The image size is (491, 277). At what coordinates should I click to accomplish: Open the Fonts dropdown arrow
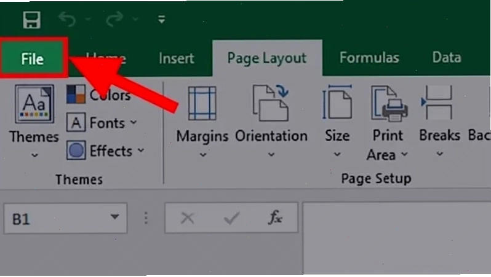pyautogui.click(x=134, y=122)
